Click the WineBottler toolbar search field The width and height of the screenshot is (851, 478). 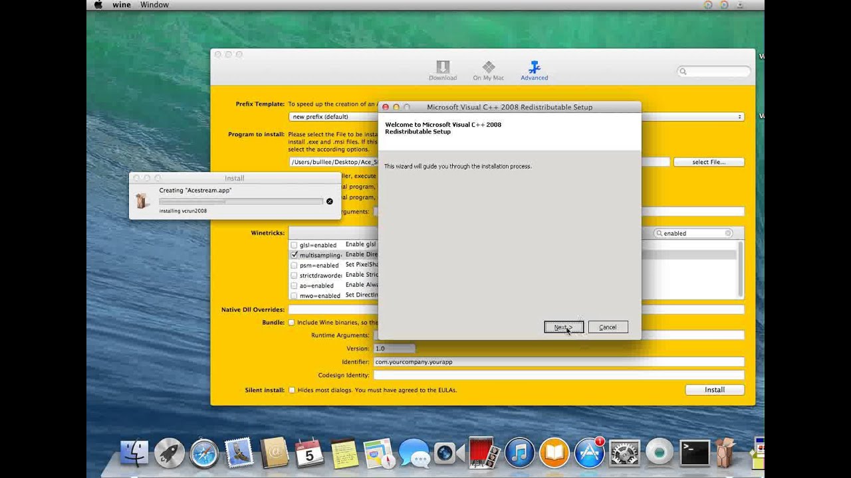(x=714, y=71)
